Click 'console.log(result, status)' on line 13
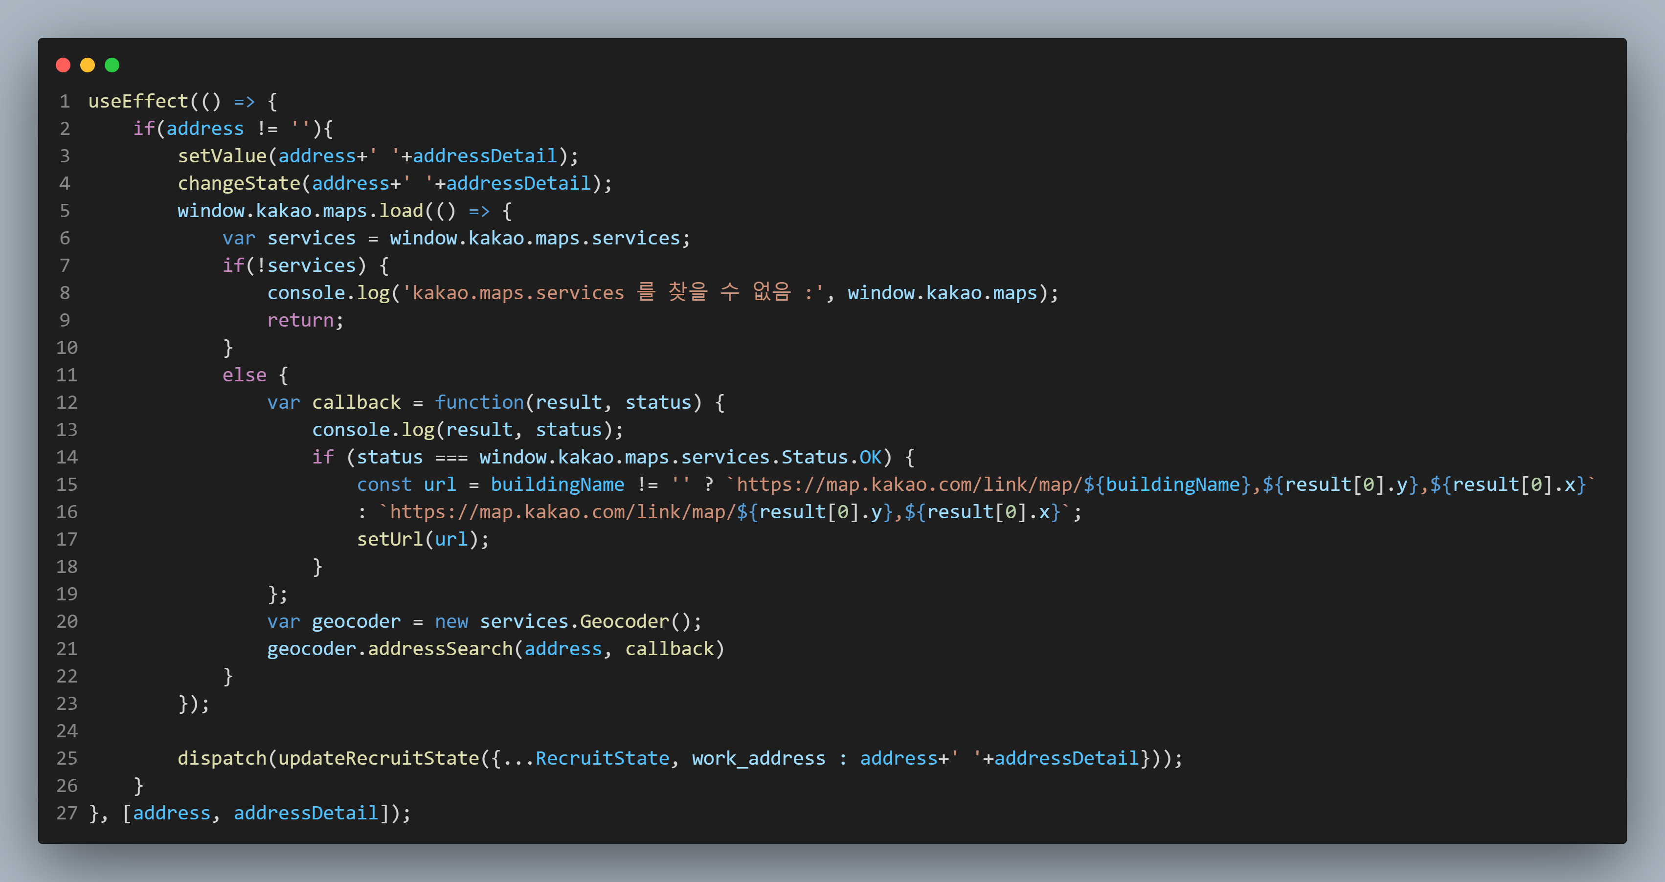 point(463,430)
